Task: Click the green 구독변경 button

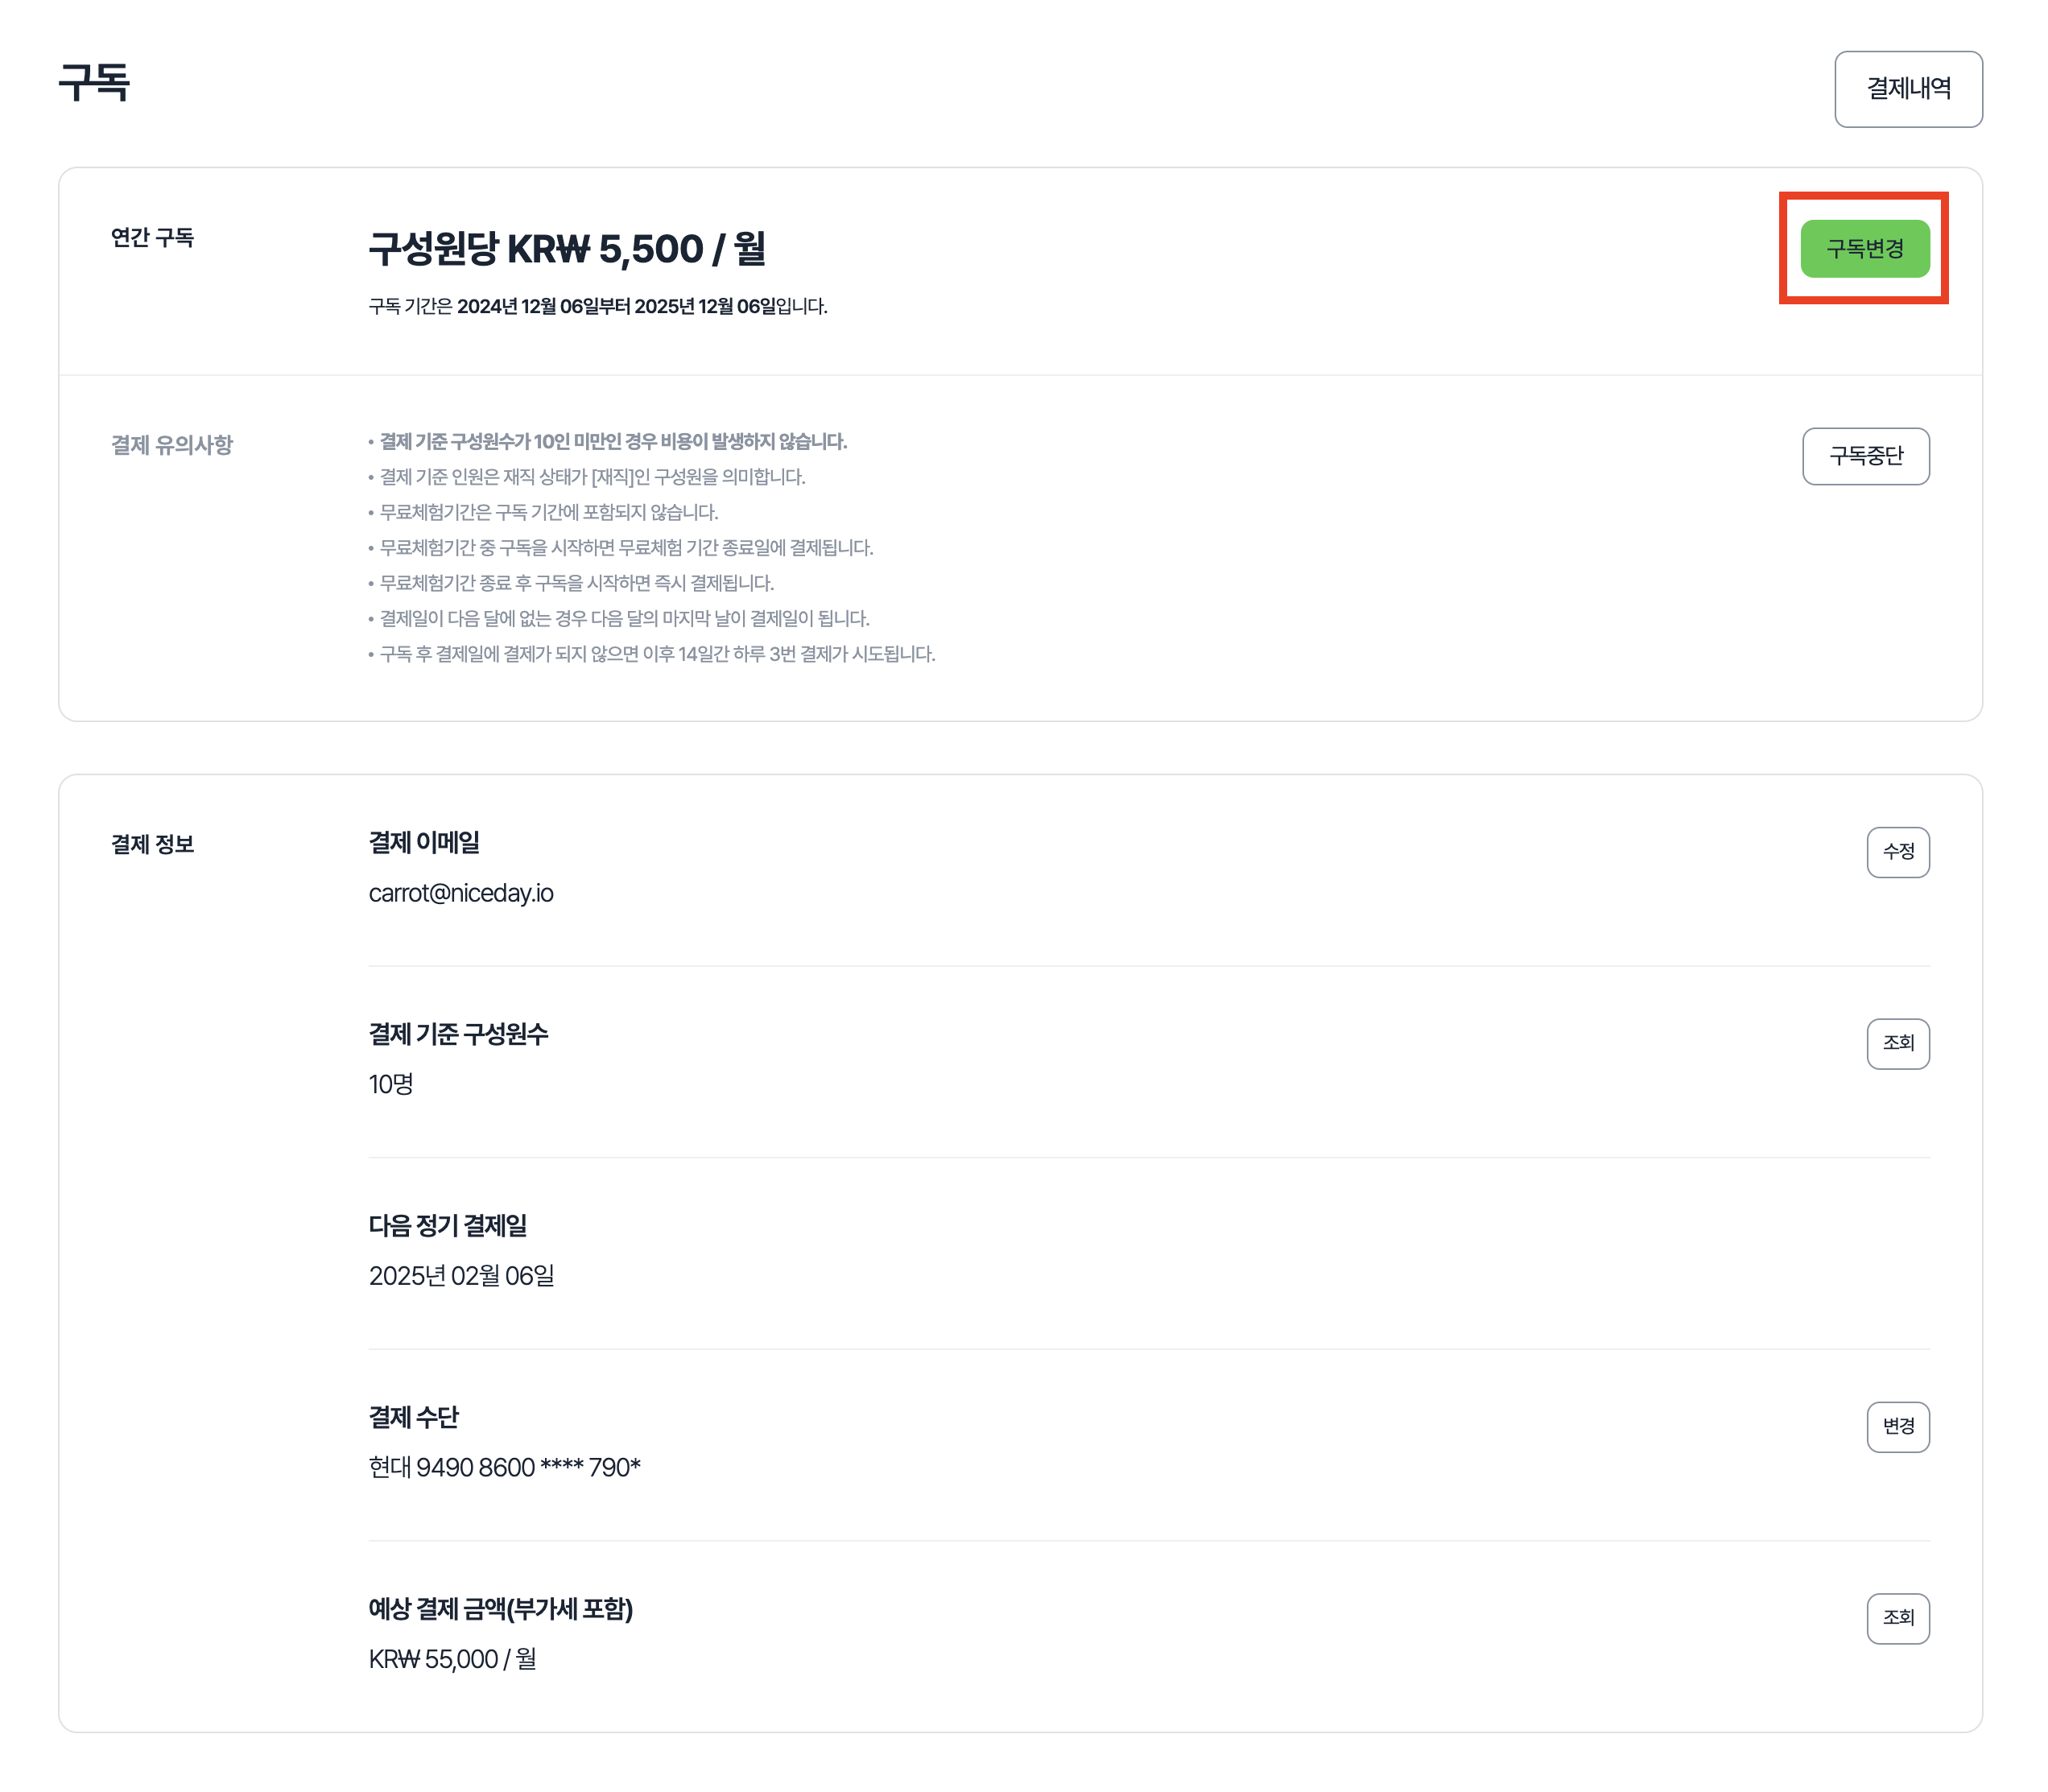Action: 1864,248
